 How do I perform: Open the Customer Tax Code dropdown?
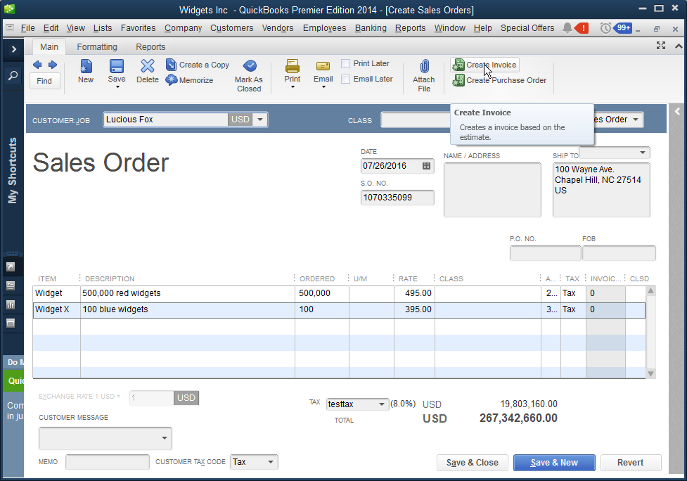[x=271, y=462]
